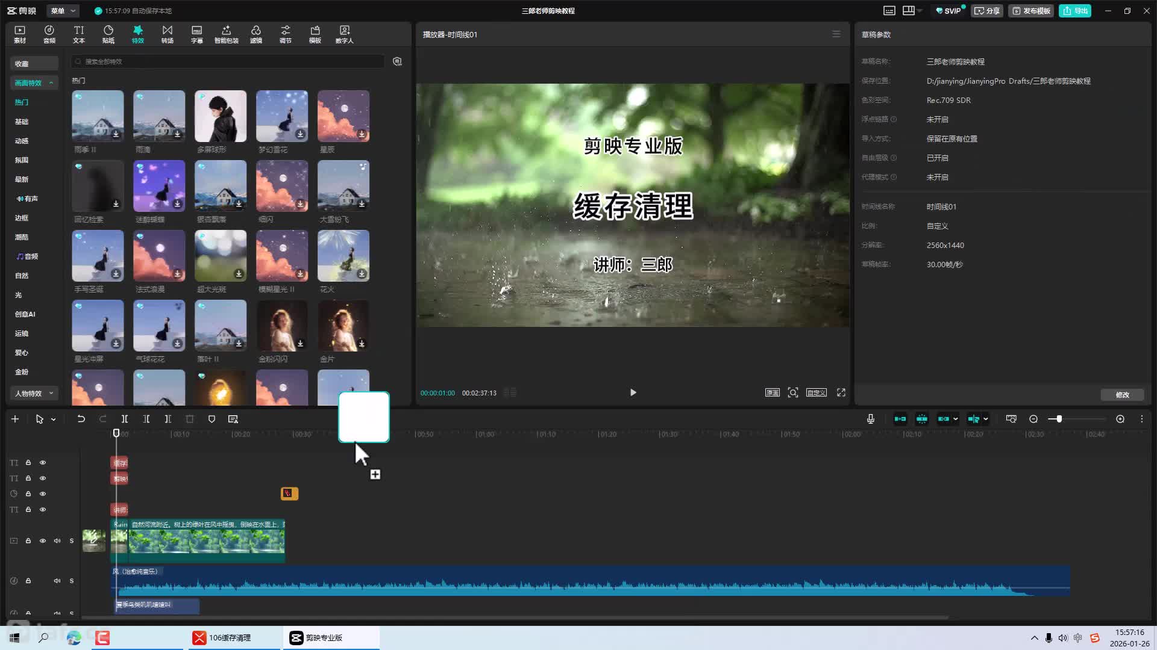Viewport: 1157px width, 650px height.
Task: Click the 导出 export button
Action: [x=1075, y=11]
